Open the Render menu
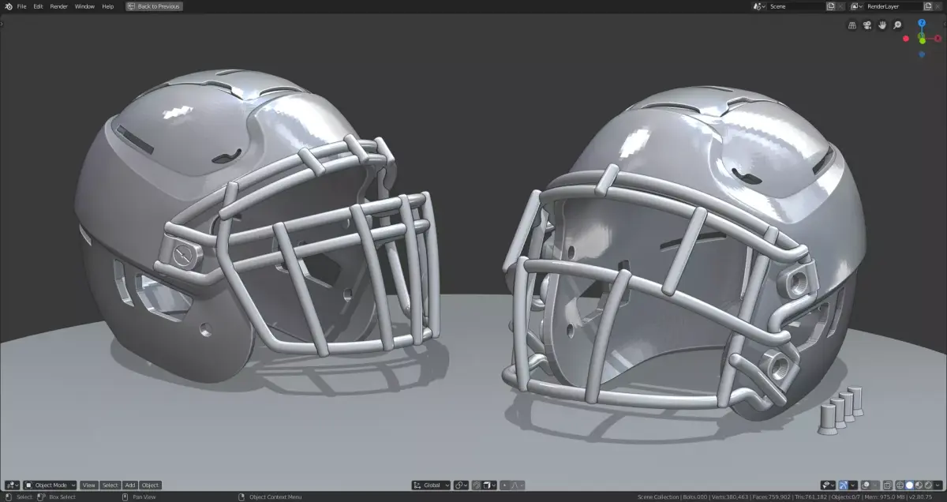The width and height of the screenshot is (947, 502). click(x=58, y=6)
